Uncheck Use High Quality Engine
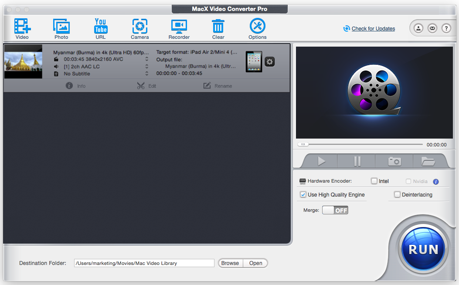459x285 pixels. (x=303, y=195)
